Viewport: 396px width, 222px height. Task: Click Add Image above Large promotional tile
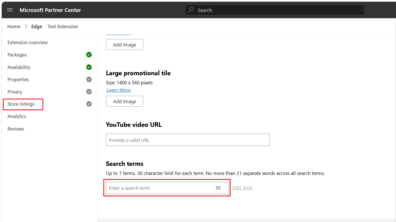(x=124, y=44)
